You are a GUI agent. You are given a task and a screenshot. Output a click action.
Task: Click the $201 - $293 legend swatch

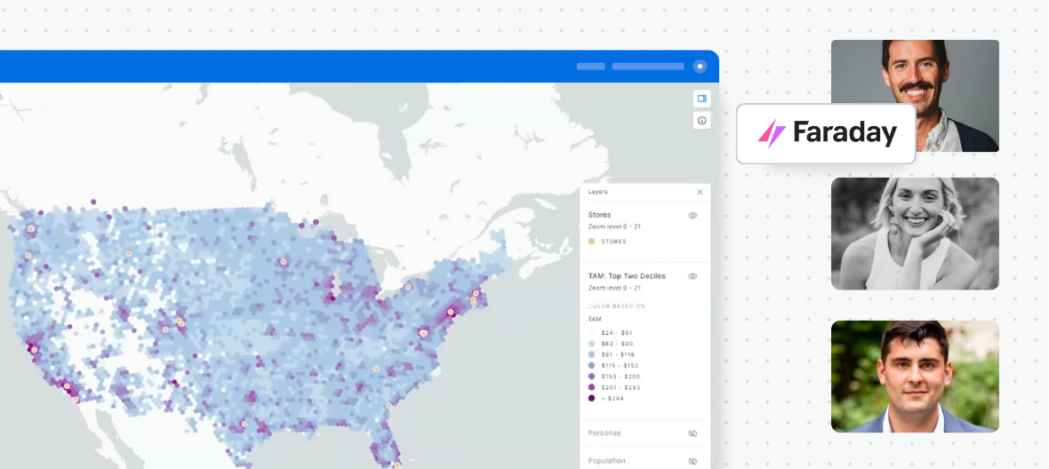[592, 387]
